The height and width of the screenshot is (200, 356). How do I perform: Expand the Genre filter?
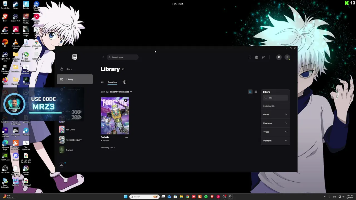coord(275,114)
